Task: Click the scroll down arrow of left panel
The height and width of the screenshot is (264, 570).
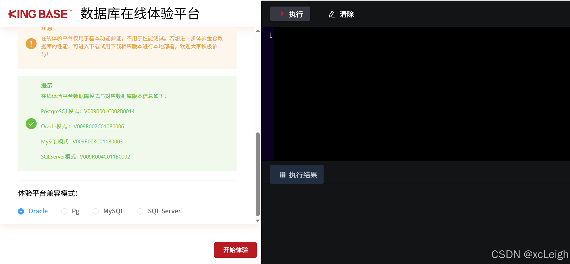Action: (x=258, y=220)
